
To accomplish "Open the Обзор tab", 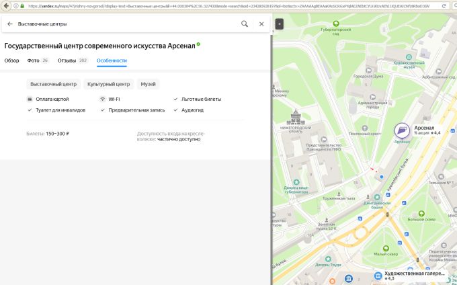I will point(11,60).
